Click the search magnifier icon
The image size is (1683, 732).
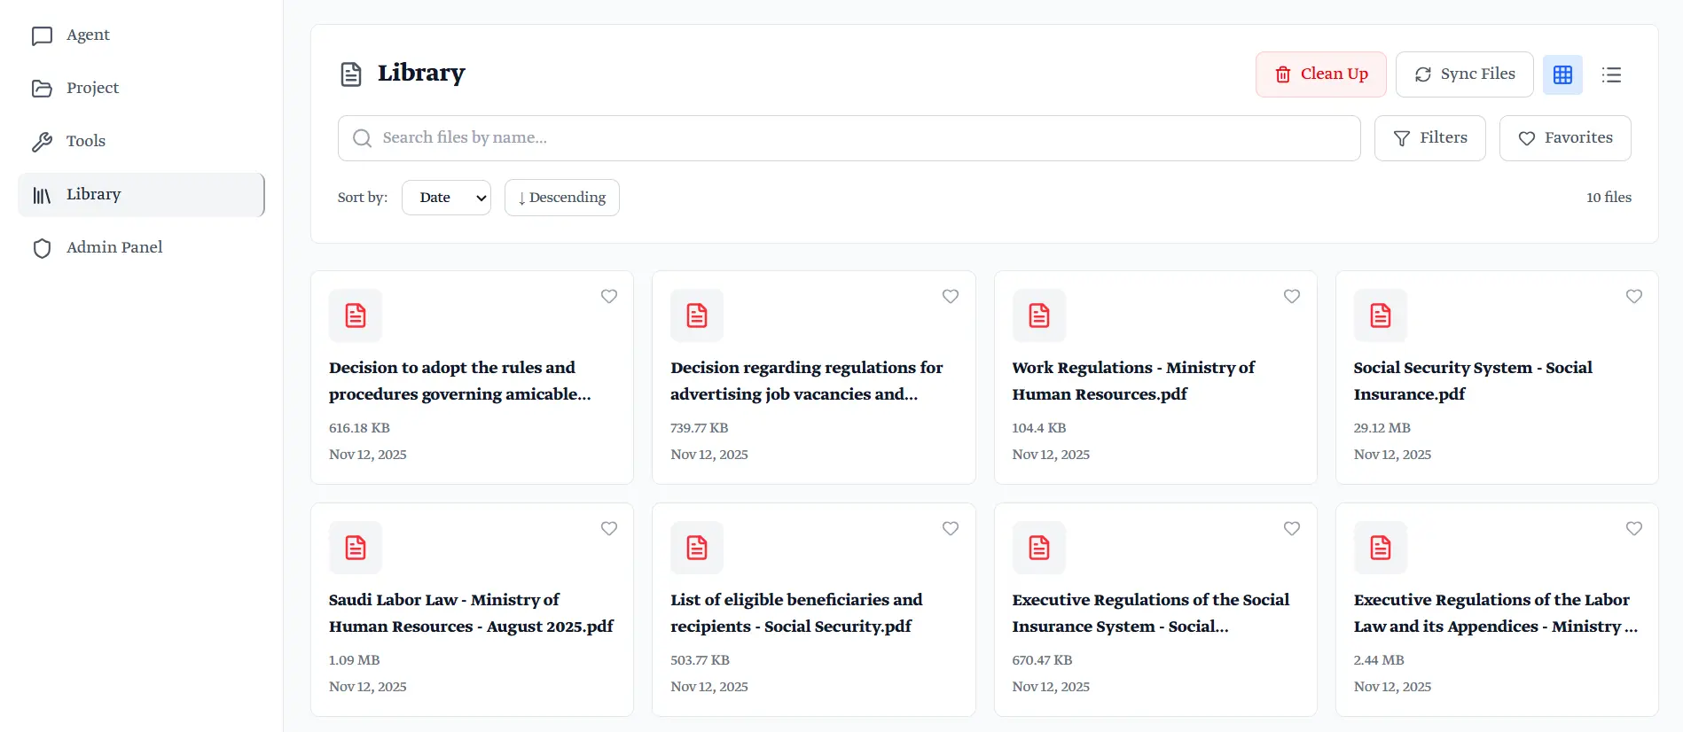point(362,138)
